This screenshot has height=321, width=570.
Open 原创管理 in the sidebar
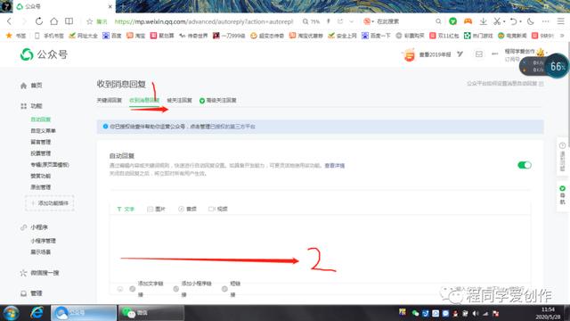[41, 187]
